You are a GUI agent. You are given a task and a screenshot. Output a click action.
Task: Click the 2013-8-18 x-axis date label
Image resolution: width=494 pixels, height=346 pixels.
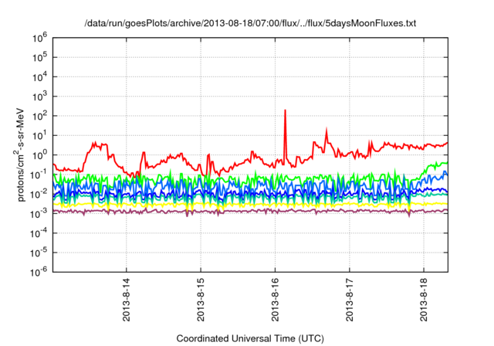point(424,300)
